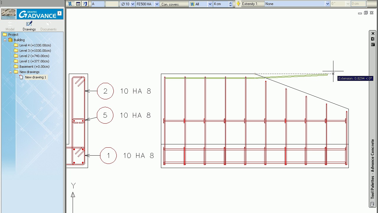The image size is (378, 213).
Task: Click rebar mark bubble number 1
Action: pos(108,156)
